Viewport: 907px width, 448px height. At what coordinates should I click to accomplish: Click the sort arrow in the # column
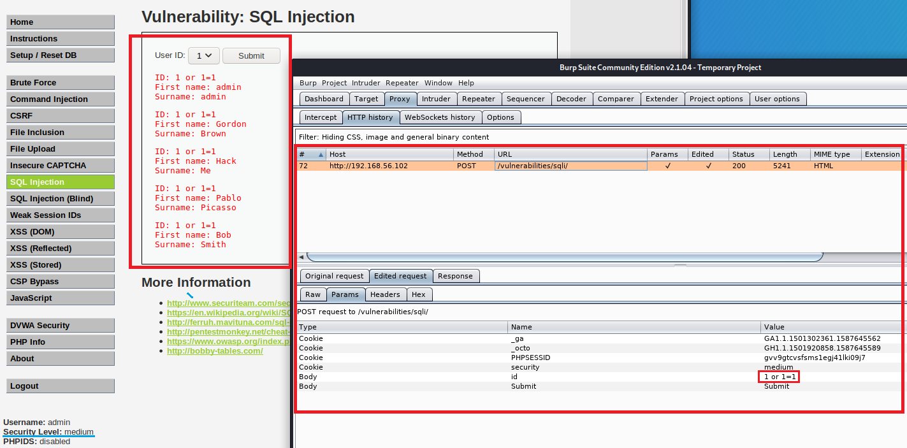pos(321,154)
